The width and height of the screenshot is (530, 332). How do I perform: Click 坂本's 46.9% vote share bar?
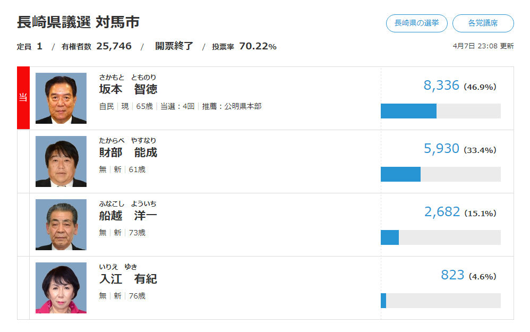(408, 111)
